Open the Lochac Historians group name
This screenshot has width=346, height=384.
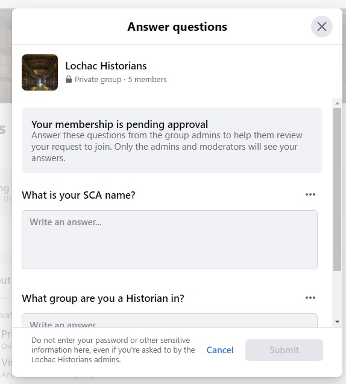pyautogui.click(x=106, y=66)
